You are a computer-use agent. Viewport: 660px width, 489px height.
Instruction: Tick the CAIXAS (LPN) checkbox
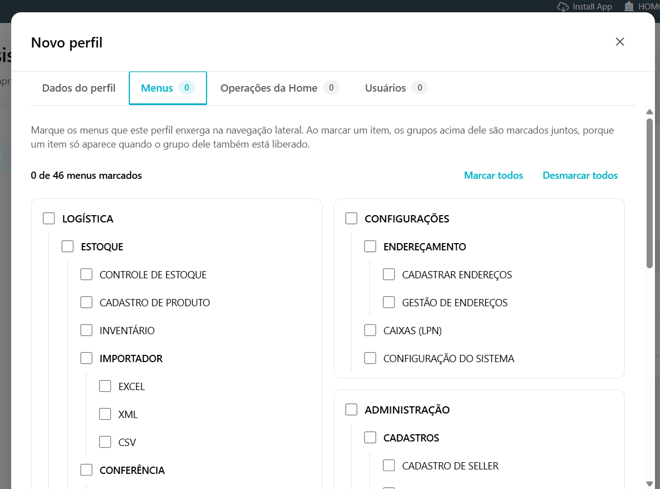[x=370, y=330]
